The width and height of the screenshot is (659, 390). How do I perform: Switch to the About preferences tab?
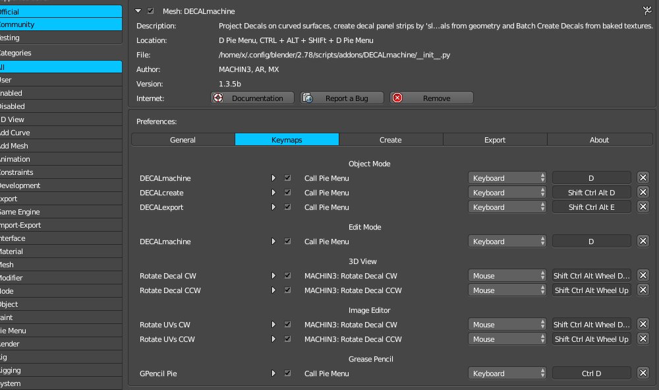tap(599, 140)
